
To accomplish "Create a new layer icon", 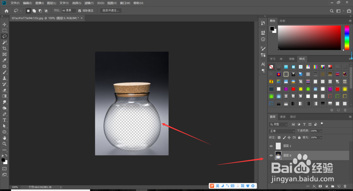I will coord(339,186).
